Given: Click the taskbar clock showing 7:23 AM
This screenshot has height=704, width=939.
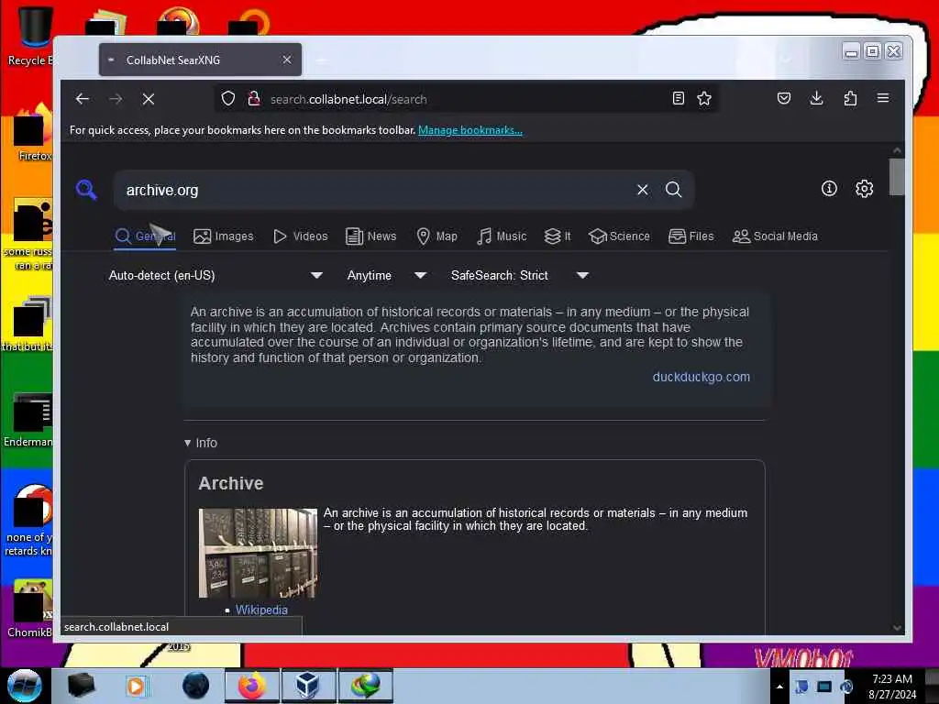Looking at the screenshot, I should tap(892, 686).
